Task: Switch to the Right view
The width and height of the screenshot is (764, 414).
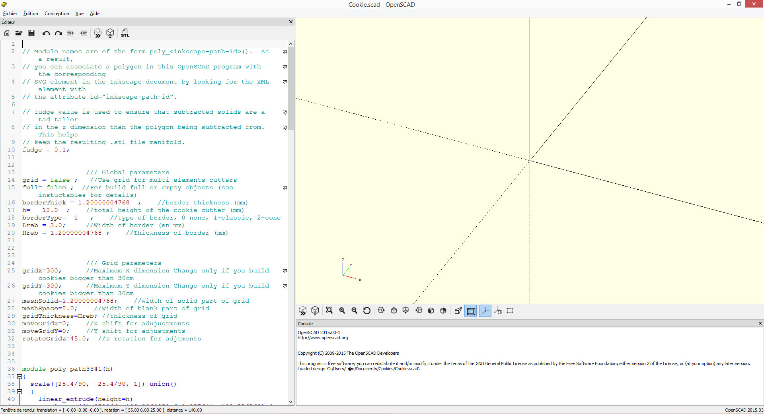Action: coord(381,311)
